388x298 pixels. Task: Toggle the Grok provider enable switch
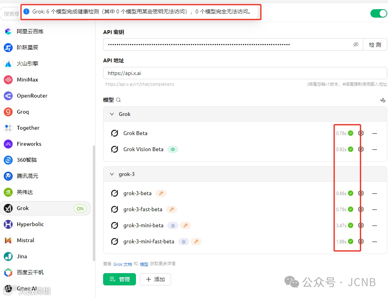(x=378, y=13)
